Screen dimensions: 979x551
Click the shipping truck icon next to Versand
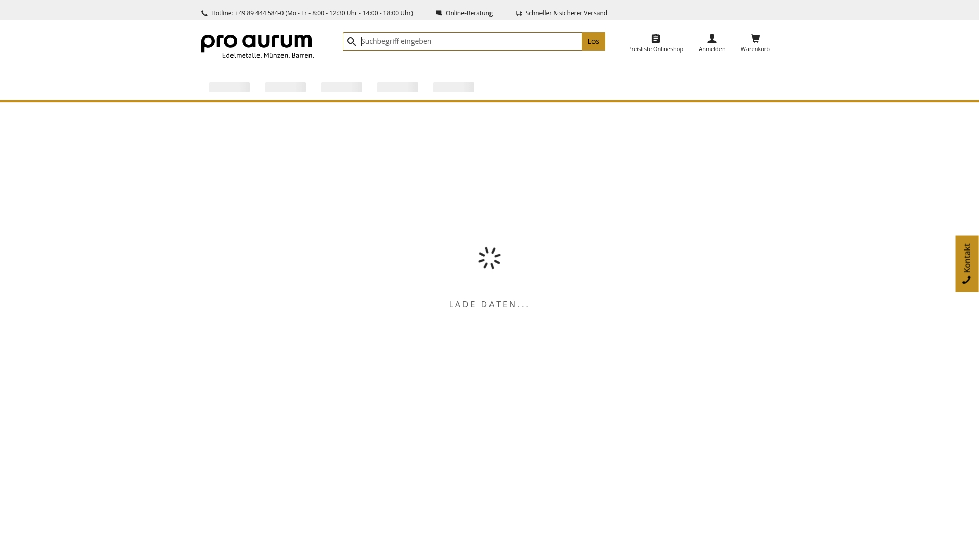coord(519,13)
